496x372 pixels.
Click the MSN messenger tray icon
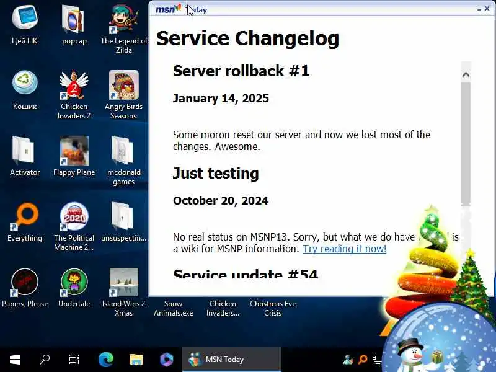[348, 360]
